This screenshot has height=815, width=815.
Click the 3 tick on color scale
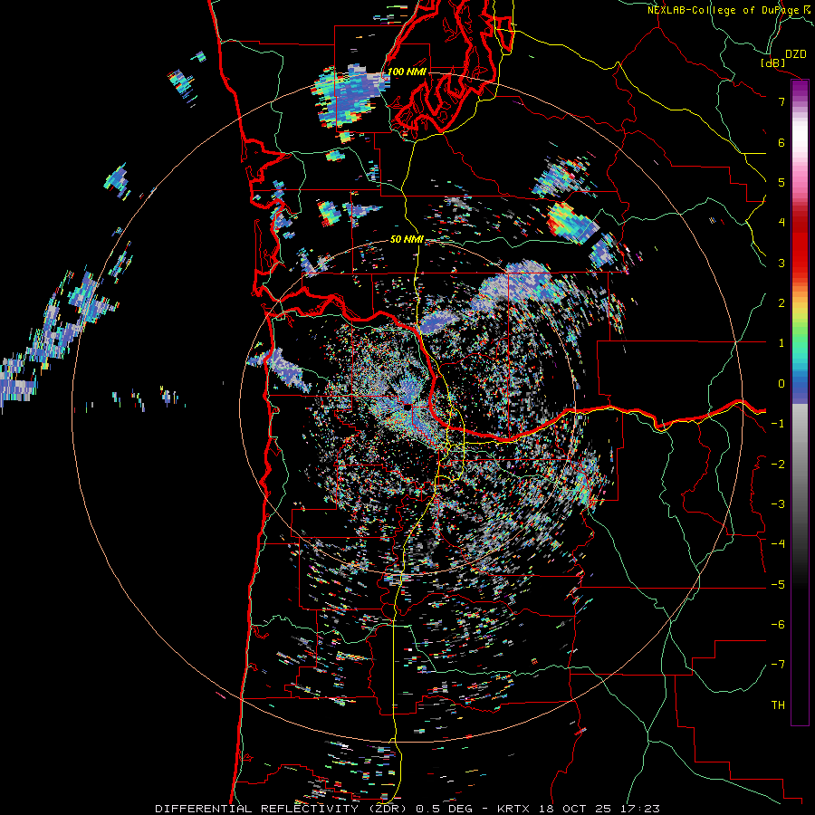click(781, 263)
